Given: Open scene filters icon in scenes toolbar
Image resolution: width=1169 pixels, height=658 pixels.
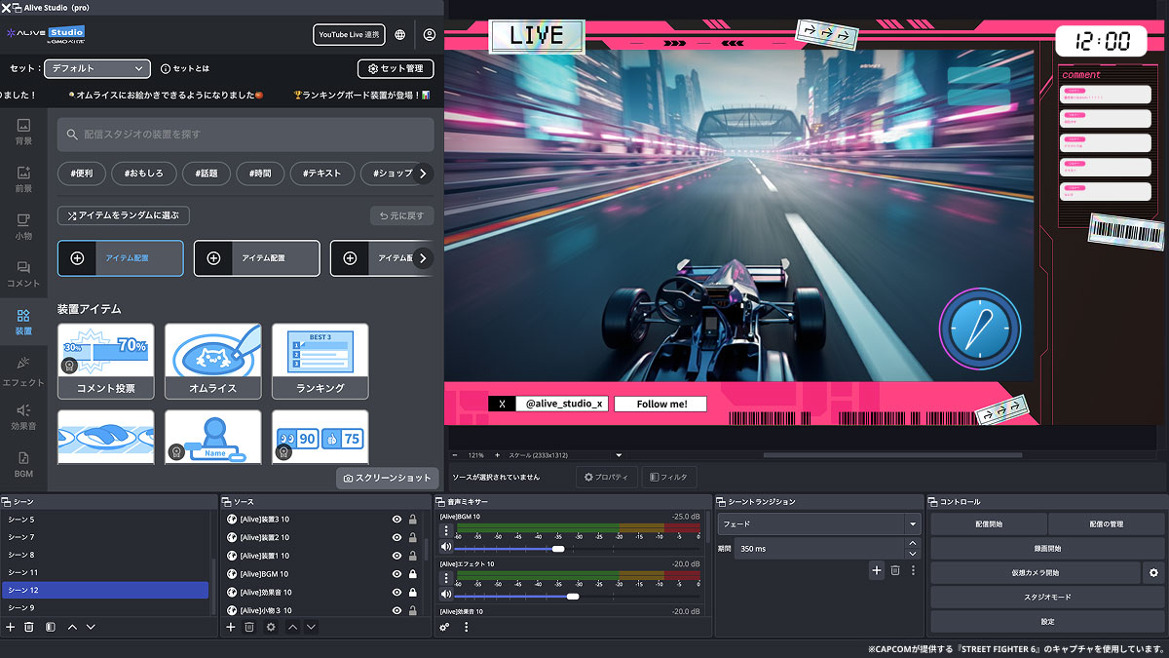Looking at the screenshot, I should [51, 627].
